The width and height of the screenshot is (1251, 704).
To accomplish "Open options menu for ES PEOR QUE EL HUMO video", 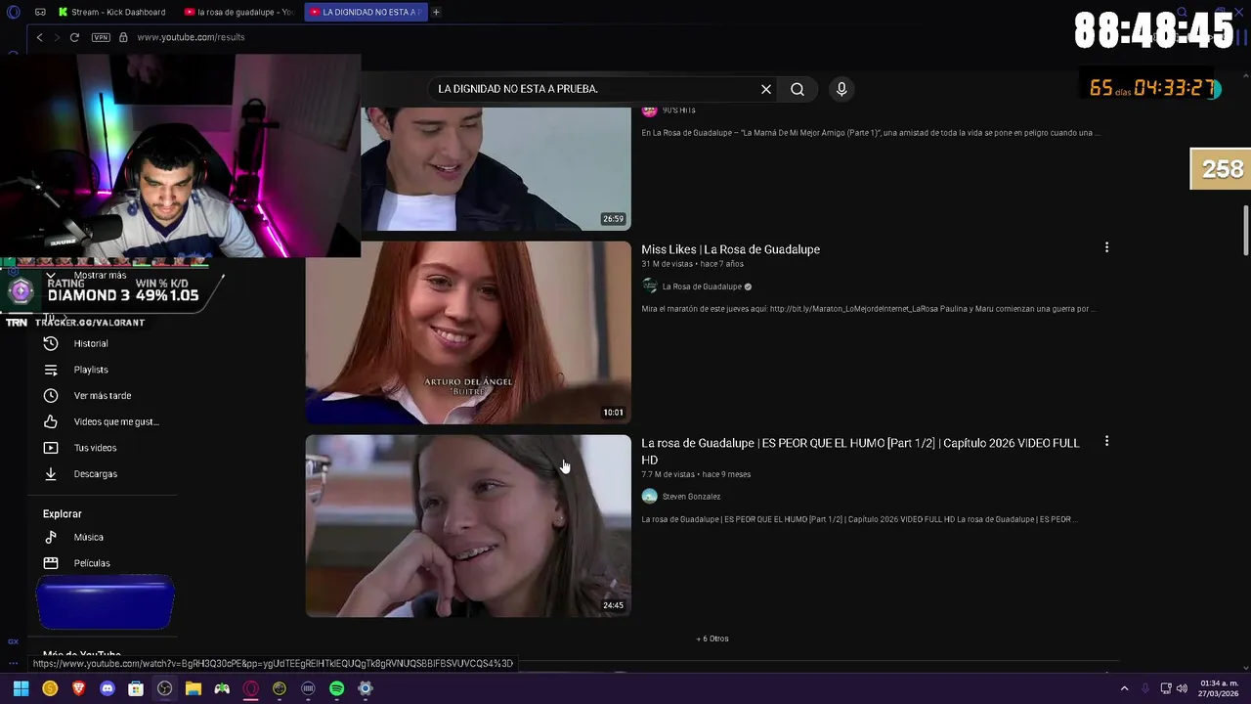I will pos(1106,442).
